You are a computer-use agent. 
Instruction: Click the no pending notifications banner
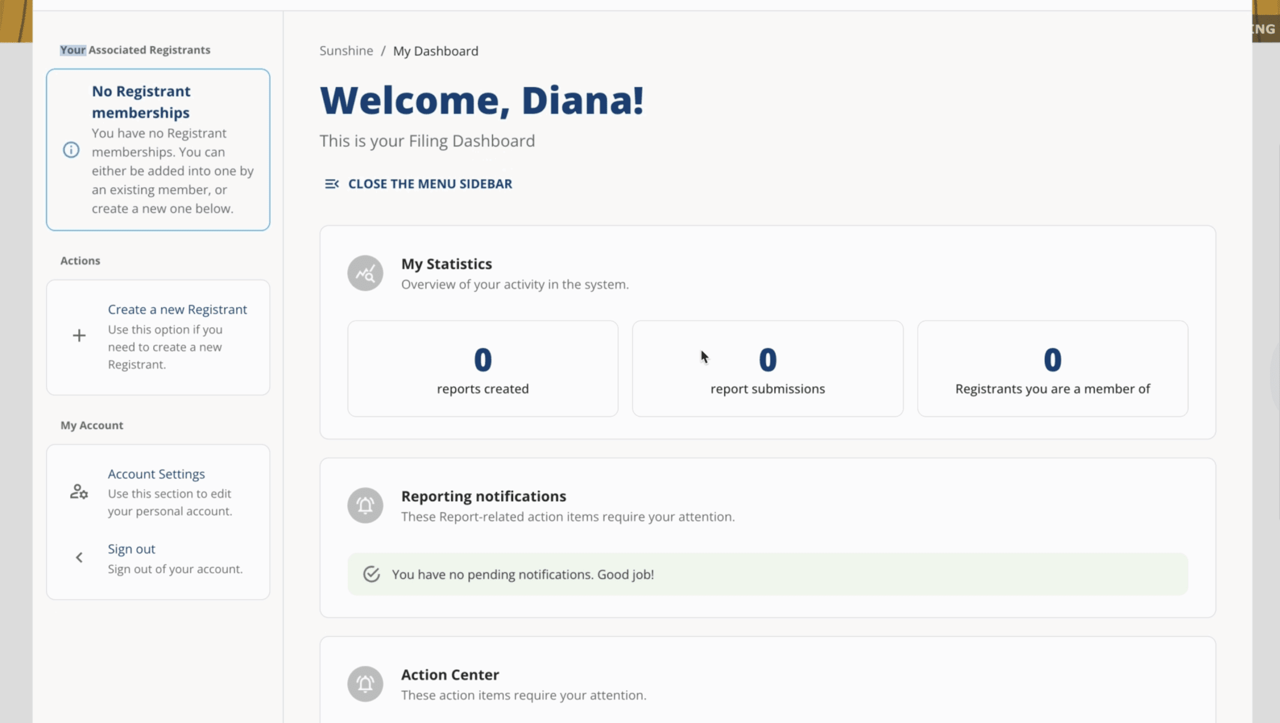(767, 574)
